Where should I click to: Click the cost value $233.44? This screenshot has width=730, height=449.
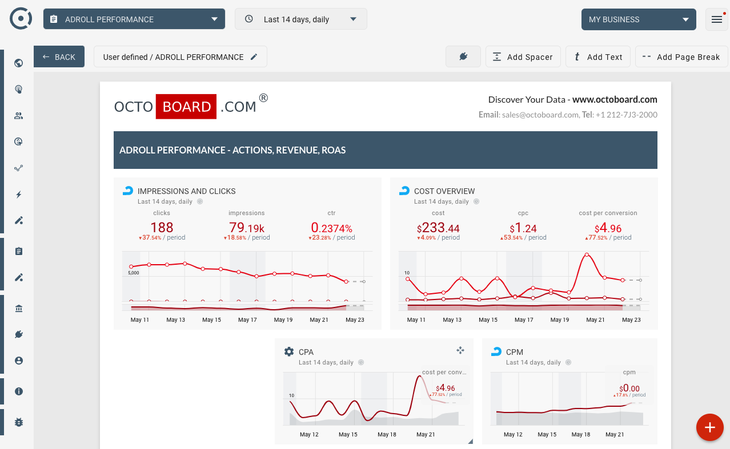click(x=438, y=228)
